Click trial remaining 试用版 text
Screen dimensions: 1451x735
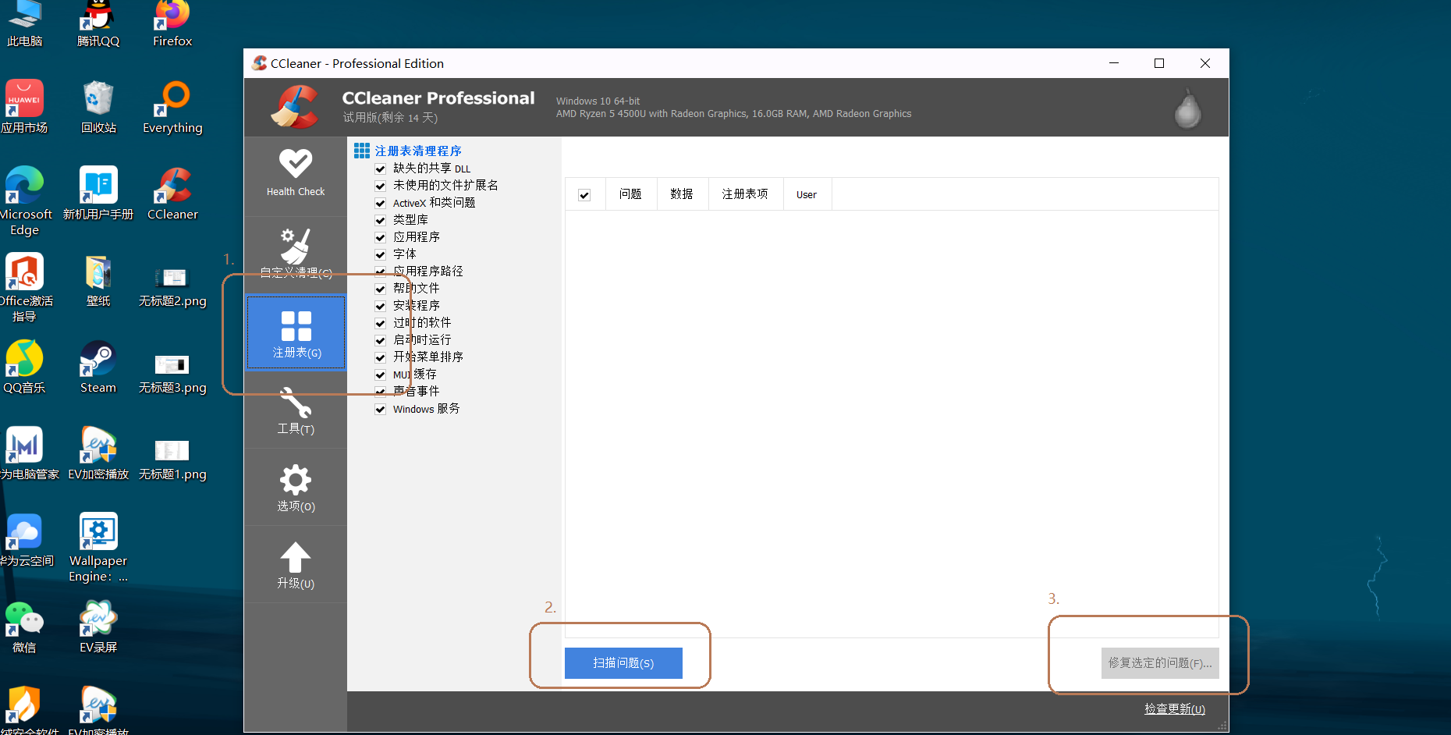point(390,118)
